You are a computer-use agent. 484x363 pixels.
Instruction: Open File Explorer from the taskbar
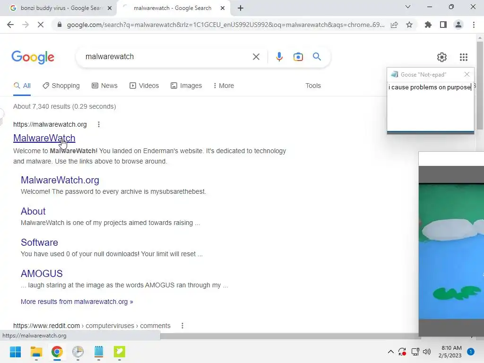tap(36, 352)
